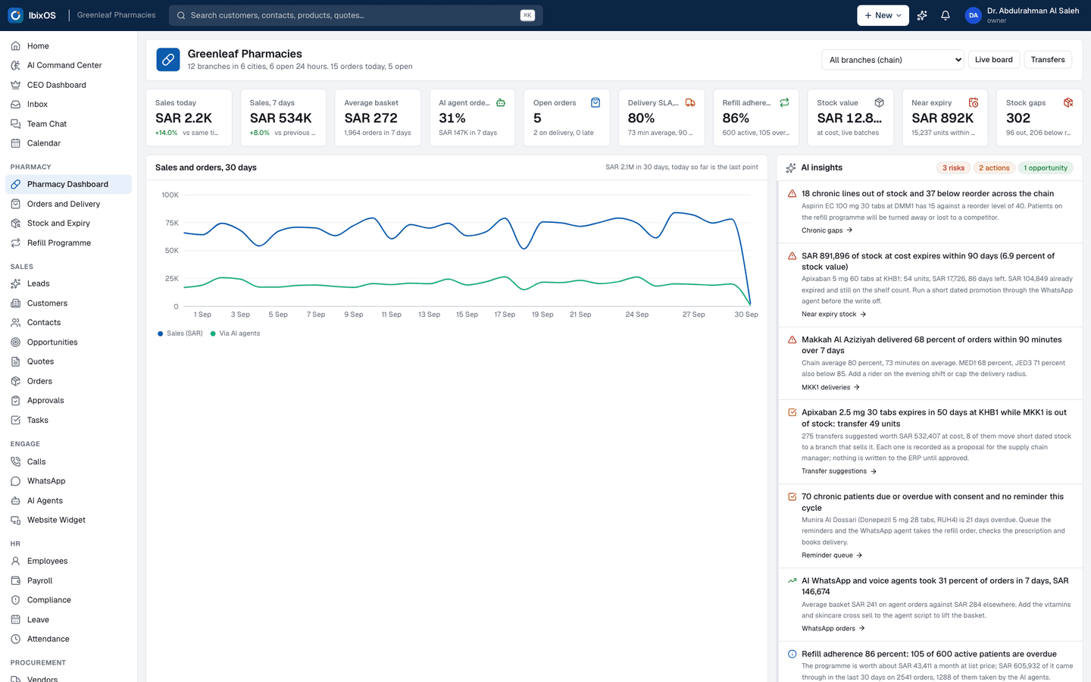Click the Calendar icon in sidebar
This screenshot has height=682, width=1091.
click(x=16, y=143)
